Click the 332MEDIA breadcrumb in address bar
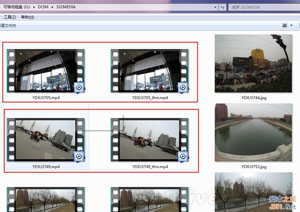 point(66,7)
